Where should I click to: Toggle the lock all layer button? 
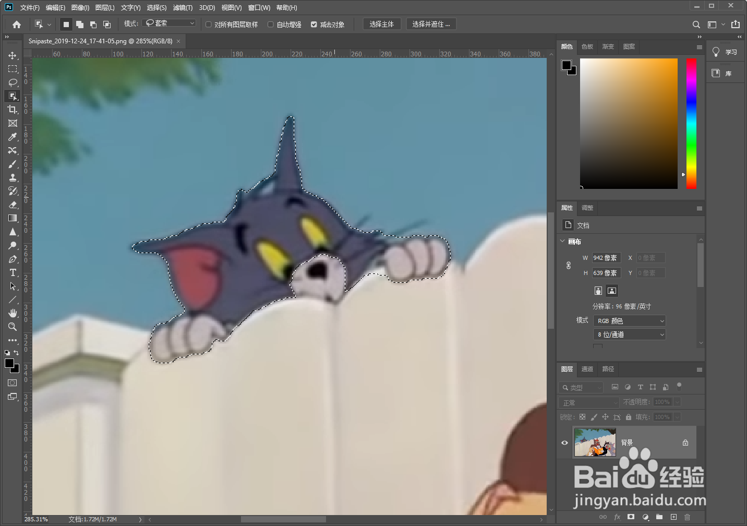[x=629, y=417]
